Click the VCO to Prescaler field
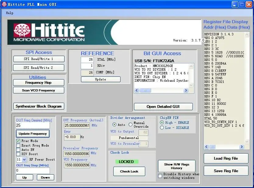Viewport: 254px width, 188px height. point(143,144)
